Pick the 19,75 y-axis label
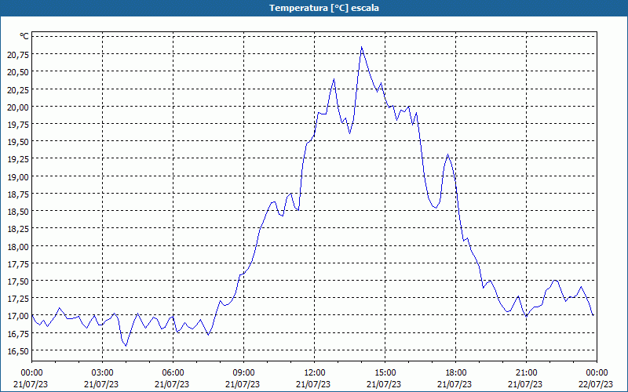The width and height of the screenshot is (628, 392). coord(18,124)
